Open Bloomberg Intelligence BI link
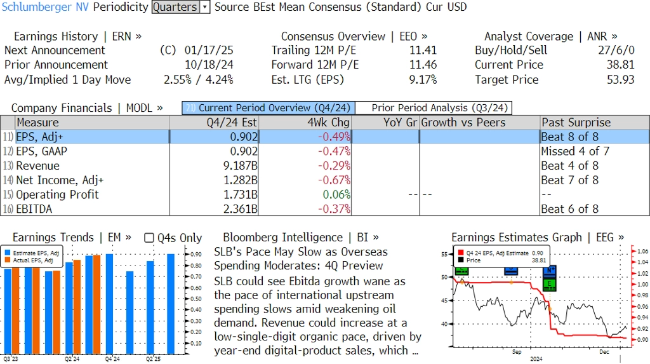Image resolution: width=650 pixels, height=364 pixels. pos(301,238)
